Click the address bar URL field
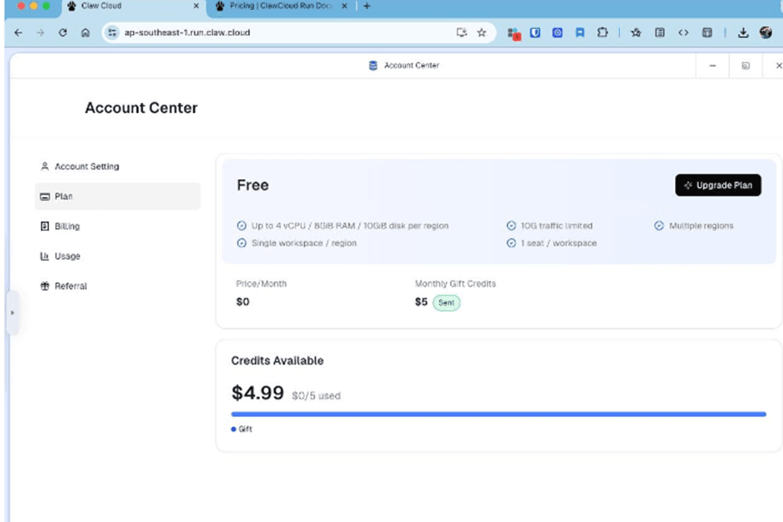The image size is (783, 522). [x=272, y=33]
